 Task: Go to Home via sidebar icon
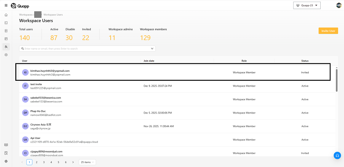coord(6,15)
